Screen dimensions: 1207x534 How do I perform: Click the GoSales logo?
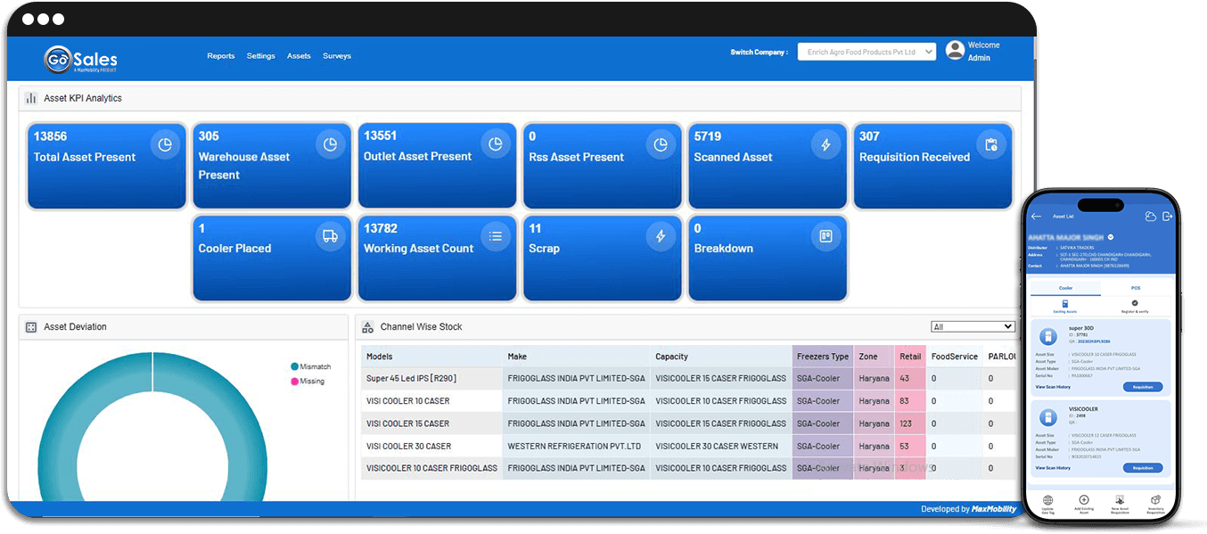click(81, 59)
